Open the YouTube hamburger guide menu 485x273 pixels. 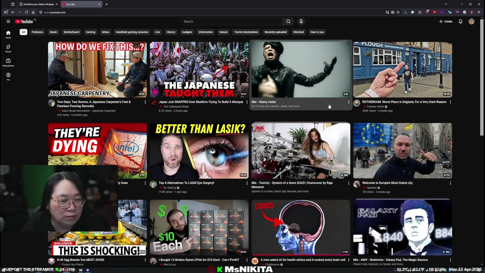(8, 22)
